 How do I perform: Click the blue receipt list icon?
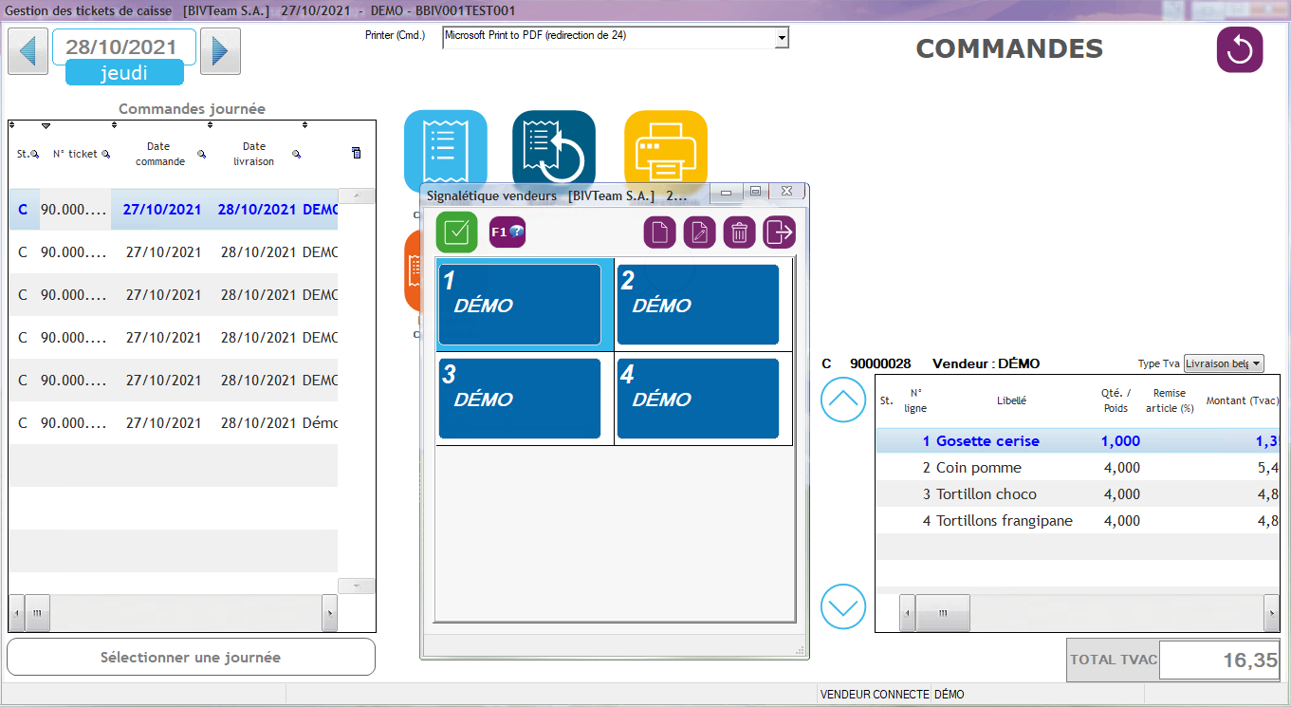(x=445, y=150)
